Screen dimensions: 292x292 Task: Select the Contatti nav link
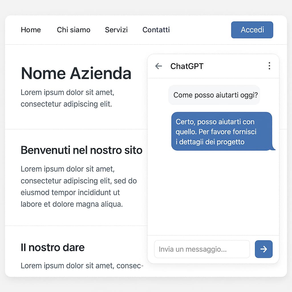pos(156,30)
